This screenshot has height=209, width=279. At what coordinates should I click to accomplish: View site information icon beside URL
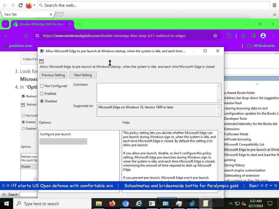37,36
